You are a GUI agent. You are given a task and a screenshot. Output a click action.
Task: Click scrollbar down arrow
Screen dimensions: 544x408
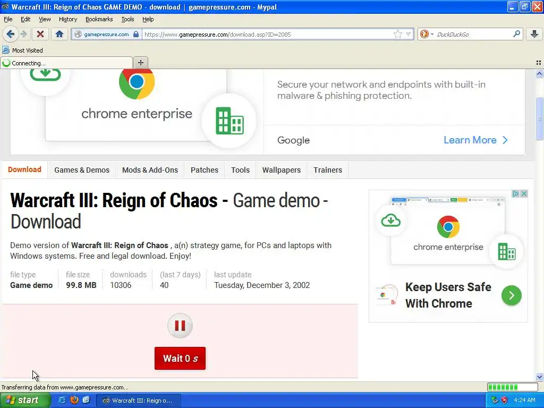point(539,377)
